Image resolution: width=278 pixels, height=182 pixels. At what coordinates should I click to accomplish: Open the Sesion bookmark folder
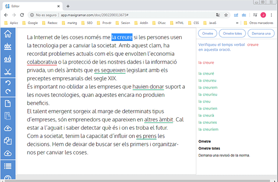[x=123, y=23]
